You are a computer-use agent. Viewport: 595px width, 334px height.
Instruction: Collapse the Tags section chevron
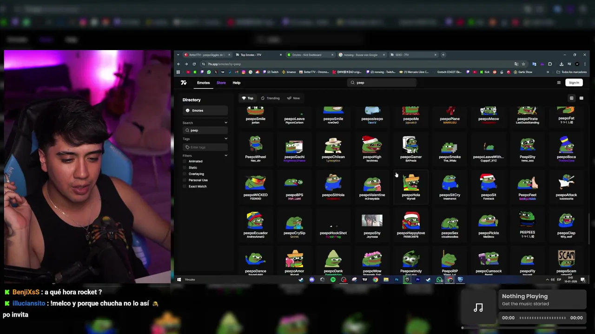point(226,139)
